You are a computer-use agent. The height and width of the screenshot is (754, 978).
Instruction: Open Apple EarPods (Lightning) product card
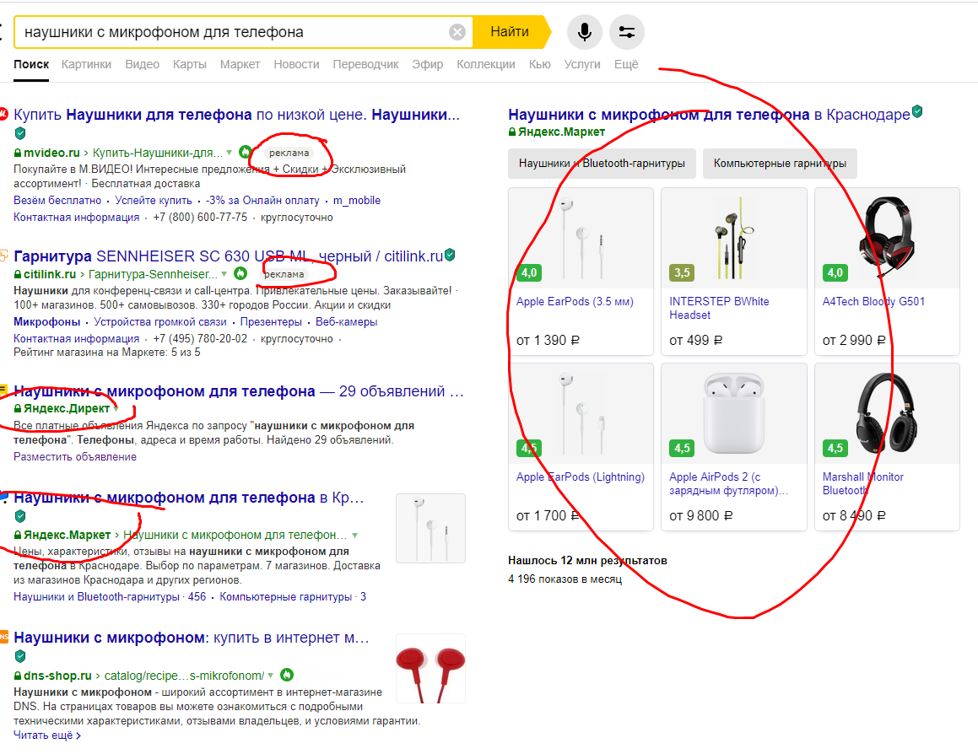(581, 447)
